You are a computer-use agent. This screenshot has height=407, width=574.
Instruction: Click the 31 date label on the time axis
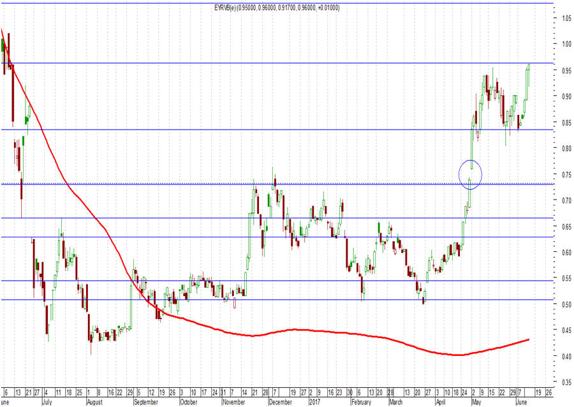[223, 393]
